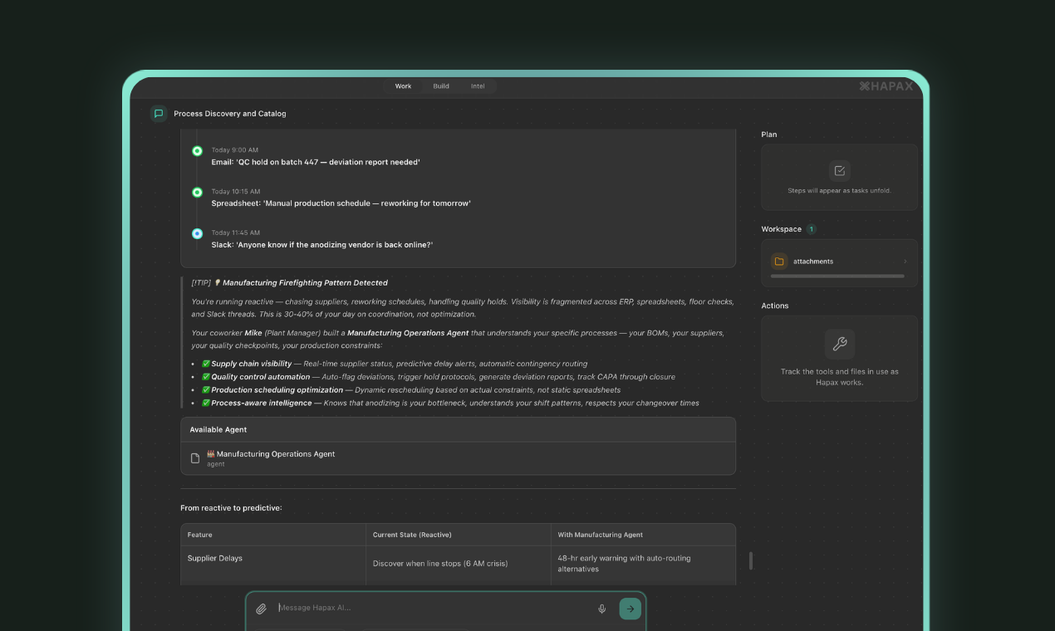This screenshot has height=631, width=1055.
Task: Expand the attachments row via its chevron
Action: pyautogui.click(x=905, y=261)
